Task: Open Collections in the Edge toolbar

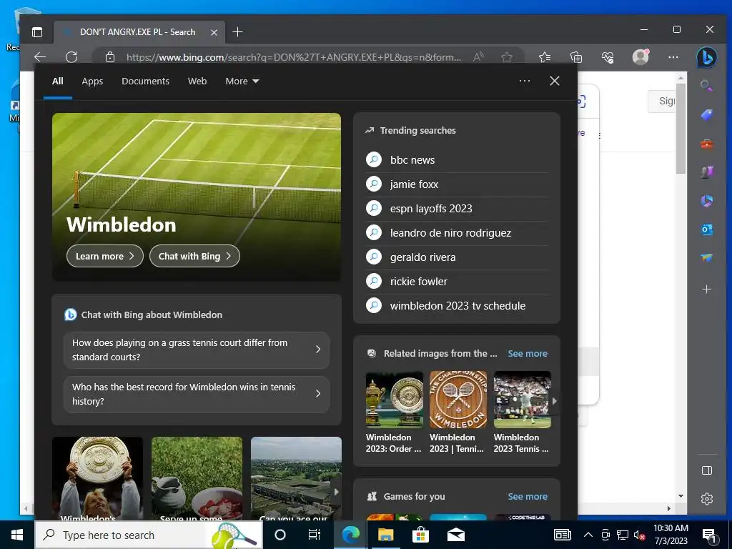Action: (576, 57)
